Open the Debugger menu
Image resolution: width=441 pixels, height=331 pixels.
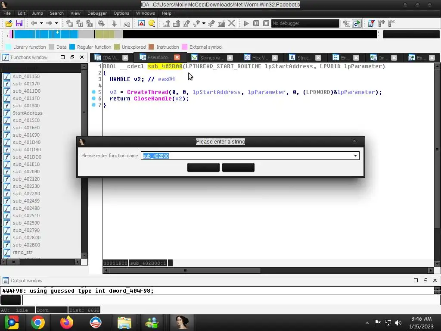tap(97, 13)
